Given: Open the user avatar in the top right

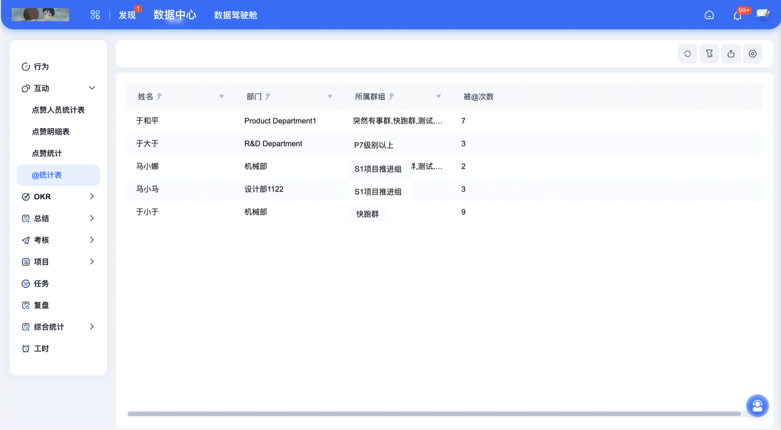Looking at the screenshot, I should point(763,15).
